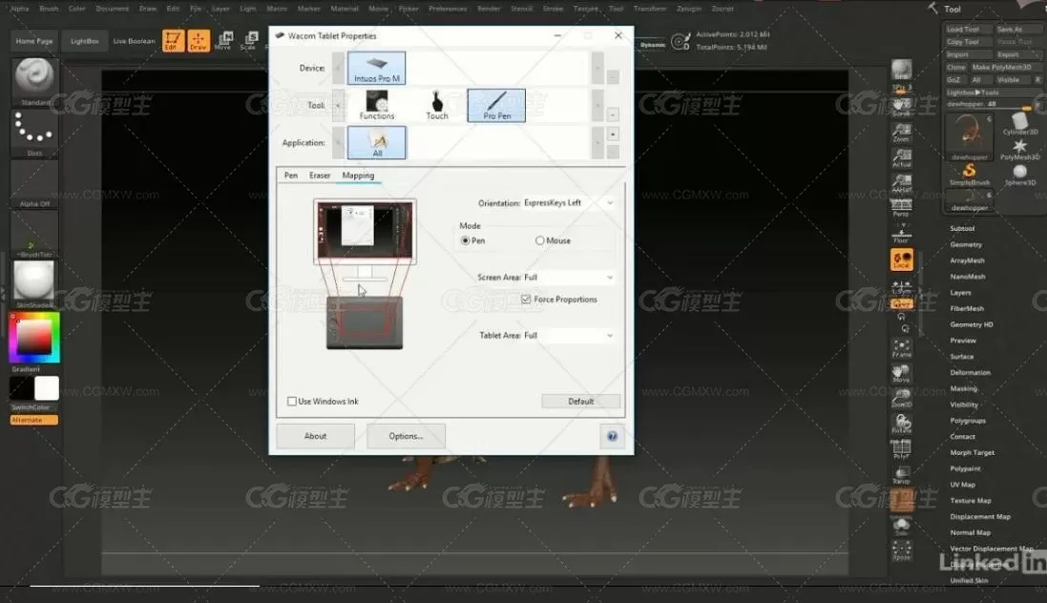The width and height of the screenshot is (1047, 603).
Task: Expand the Polygroups palette section
Action: [x=968, y=421]
